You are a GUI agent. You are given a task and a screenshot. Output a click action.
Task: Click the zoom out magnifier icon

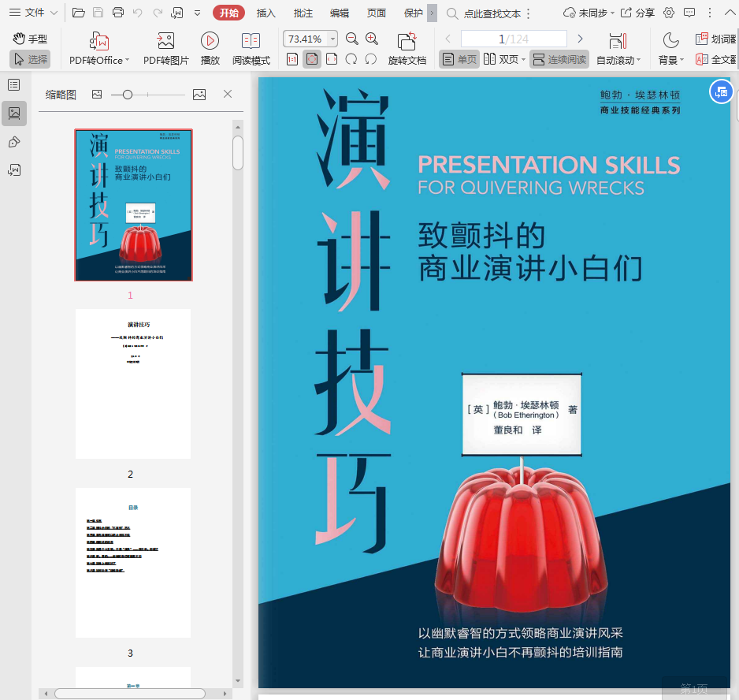click(352, 39)
